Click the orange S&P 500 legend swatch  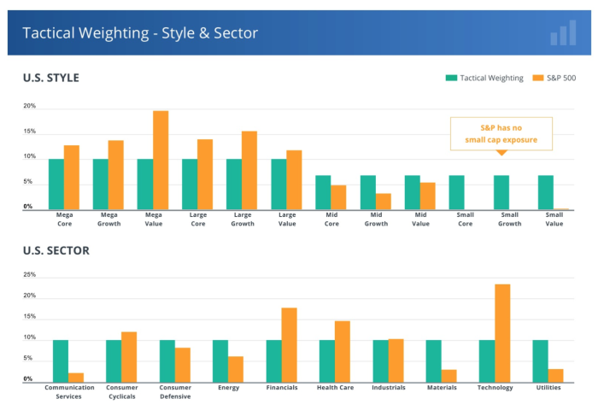[537, 78]
